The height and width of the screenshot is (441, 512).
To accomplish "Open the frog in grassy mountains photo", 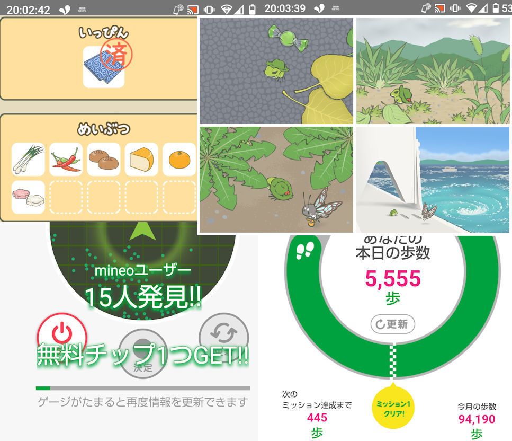I will 433,71.
